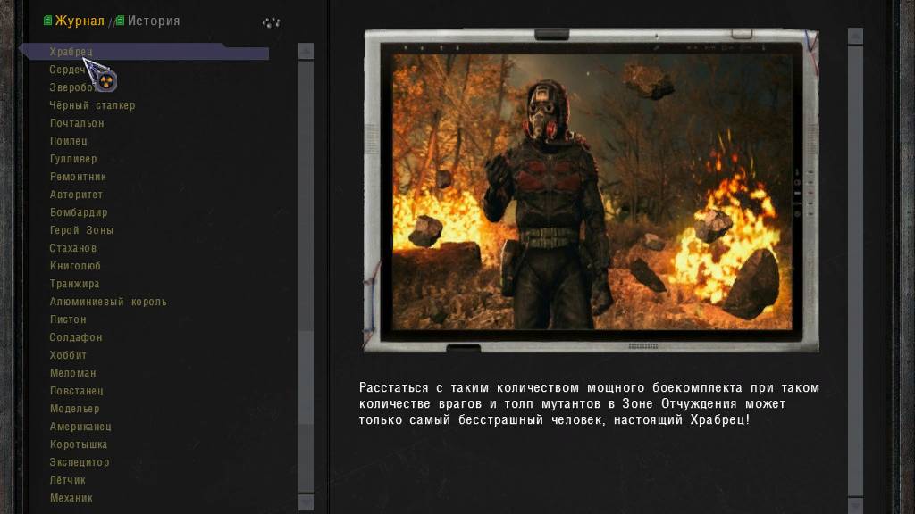Click the achievements list scrollbar track
This screenshot has height=514, width=915.
click(306, 277)
